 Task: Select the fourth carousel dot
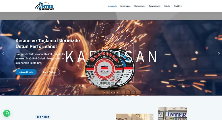(x=114, y=92)
